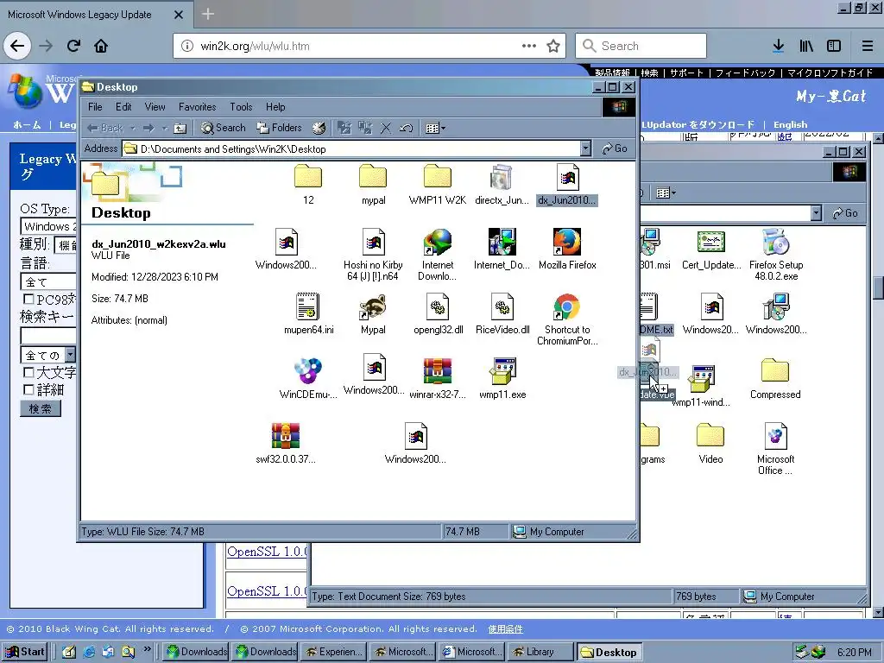Select the directx_Jun... installer icon

coord(502,176)
